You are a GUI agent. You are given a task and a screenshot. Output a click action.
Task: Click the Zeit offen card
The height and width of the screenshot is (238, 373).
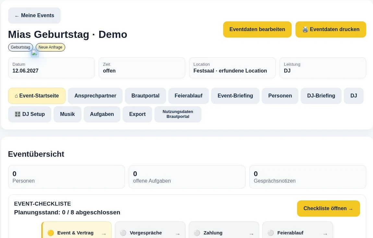(x=142, y=68)
